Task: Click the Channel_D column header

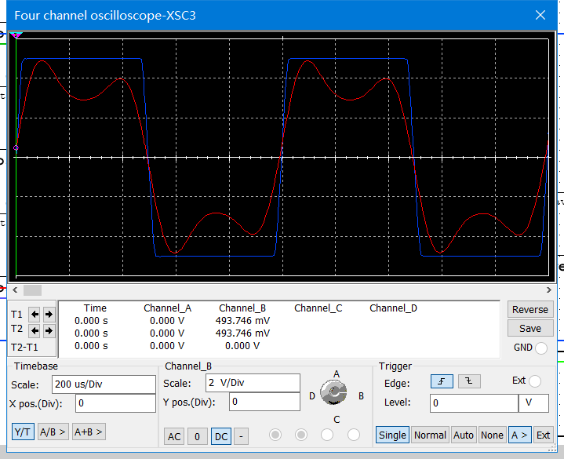Action: (x=394, y=308)
